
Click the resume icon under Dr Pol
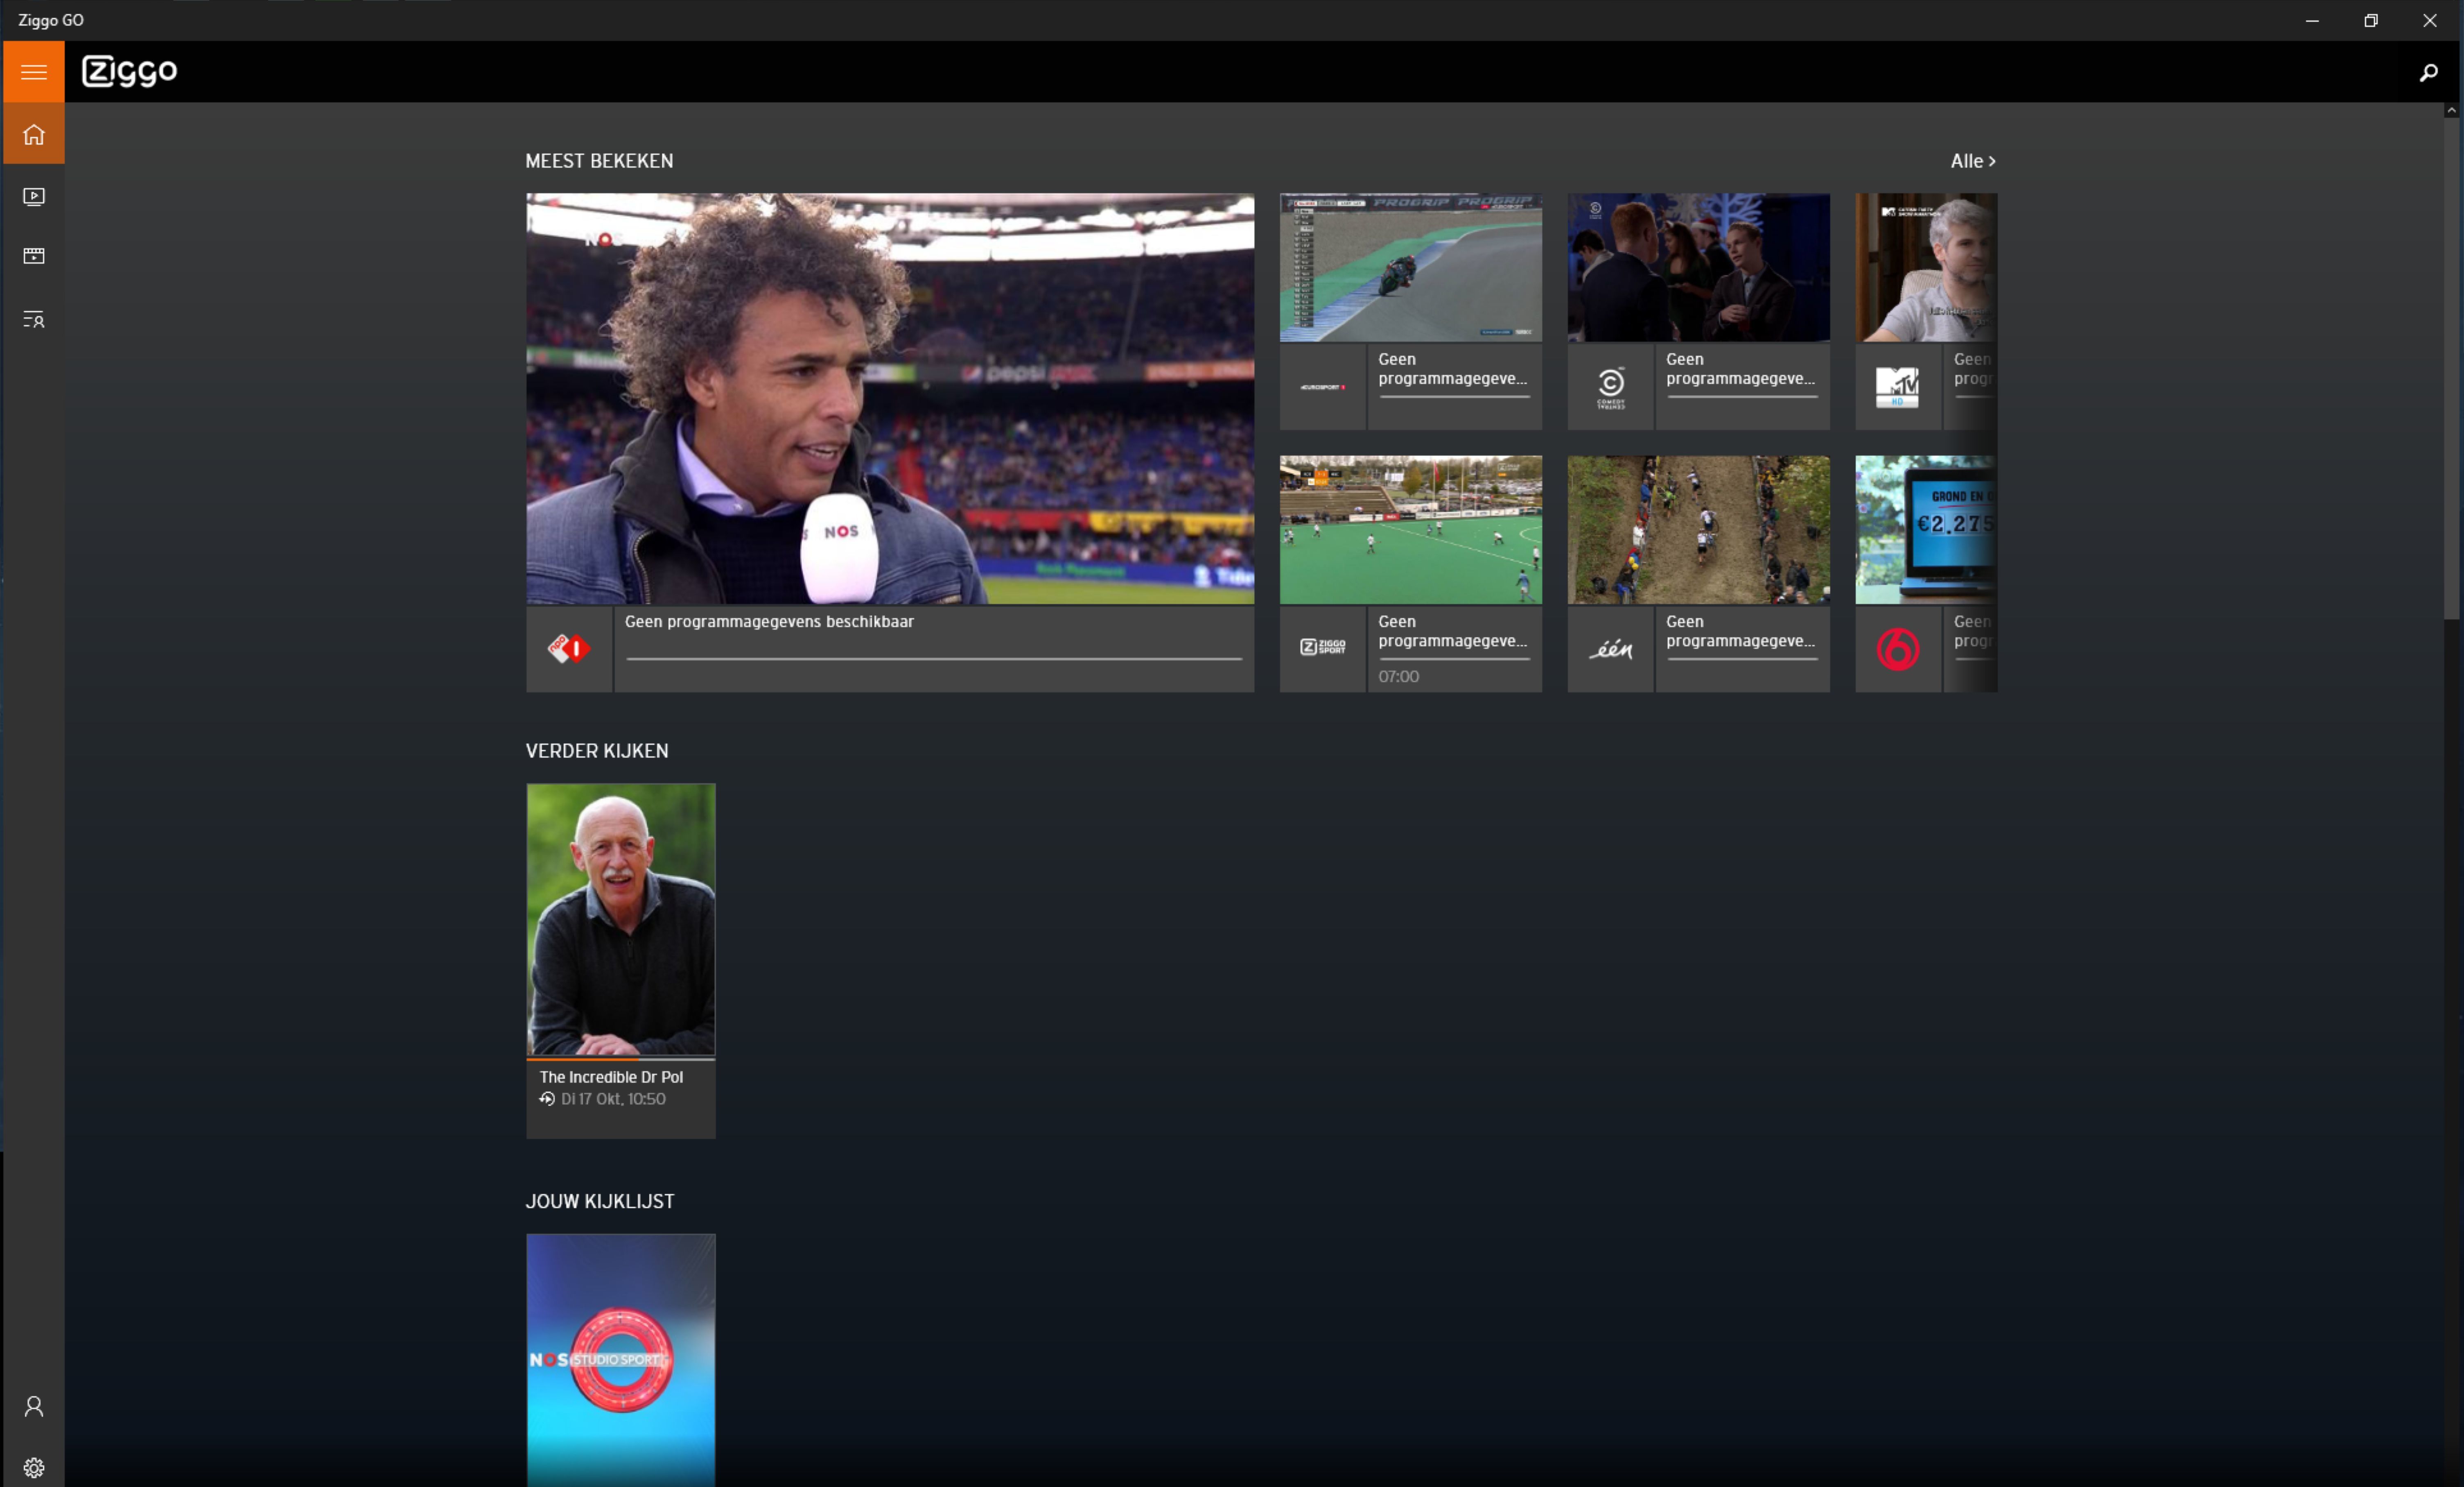click(x=547, y=1099)
